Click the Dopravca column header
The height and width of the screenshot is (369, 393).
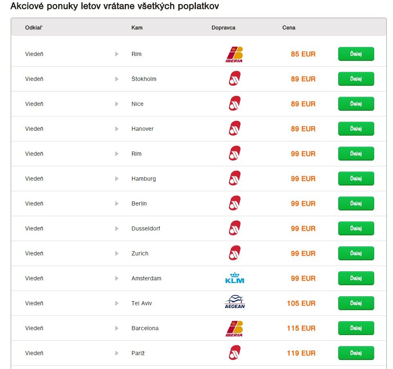223,27
